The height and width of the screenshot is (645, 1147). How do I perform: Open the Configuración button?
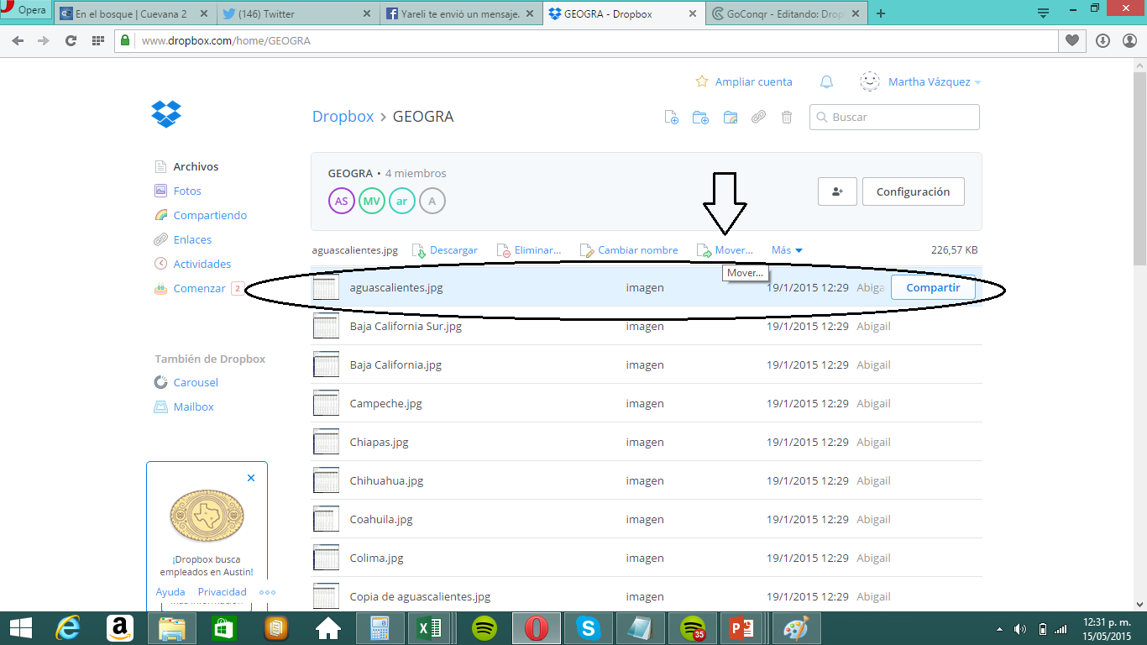(x=913, y=191)
